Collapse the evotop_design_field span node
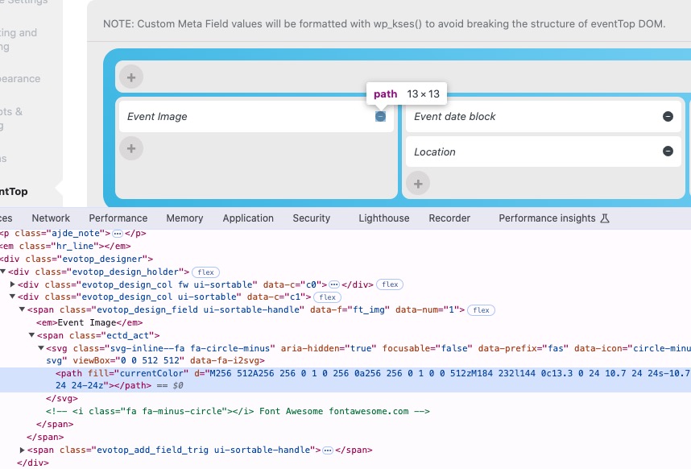Image resolution: width=691 pixels, height=469 pixels. (x=22, y=309)
